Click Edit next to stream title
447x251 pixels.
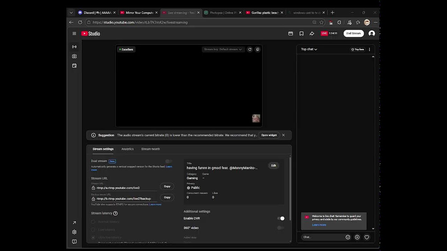(273, 166)
